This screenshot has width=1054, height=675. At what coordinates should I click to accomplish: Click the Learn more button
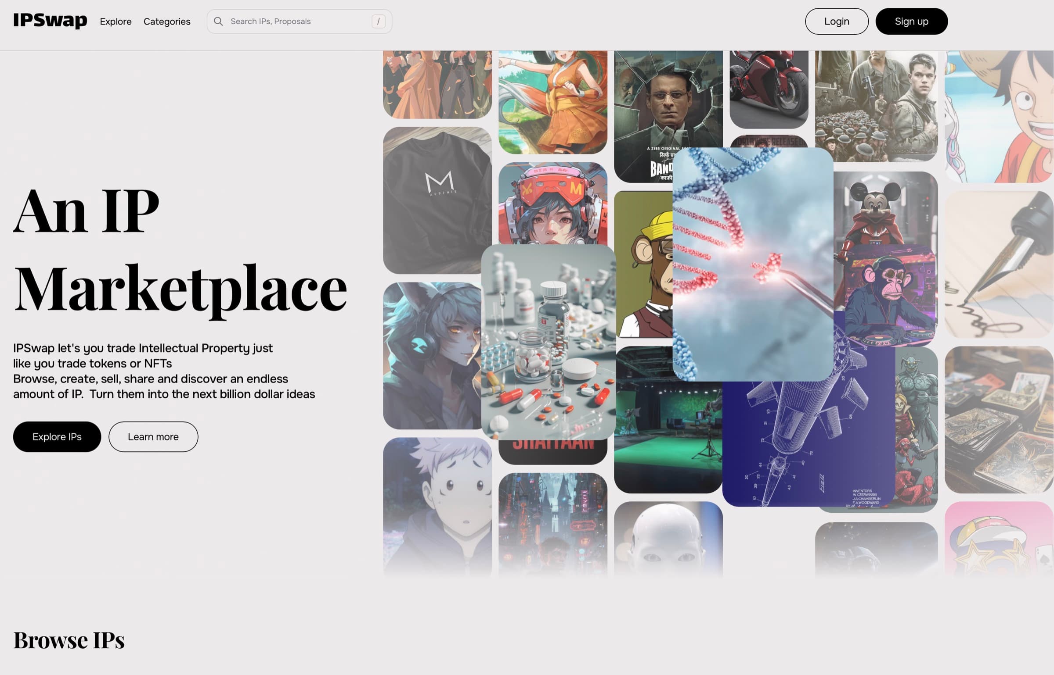[x=153, y=436]
